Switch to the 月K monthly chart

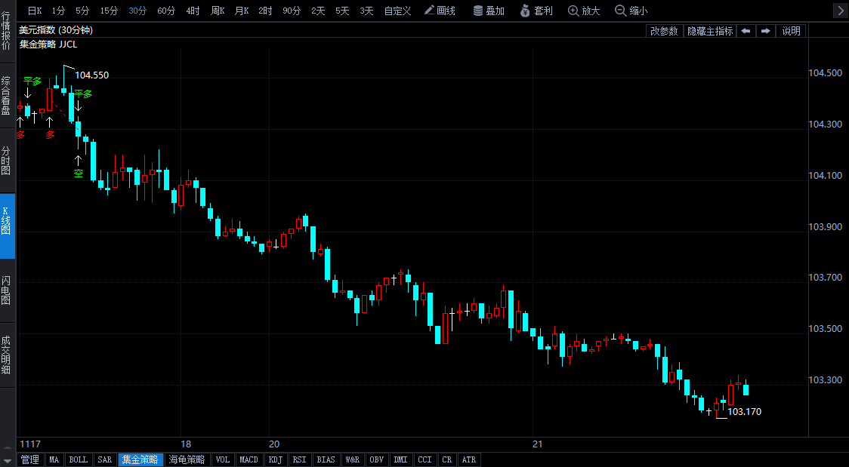(242, 11)
